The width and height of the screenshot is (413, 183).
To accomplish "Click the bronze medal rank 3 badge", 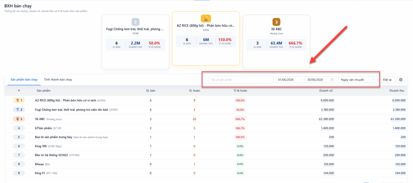I will (x=19, y=119).
